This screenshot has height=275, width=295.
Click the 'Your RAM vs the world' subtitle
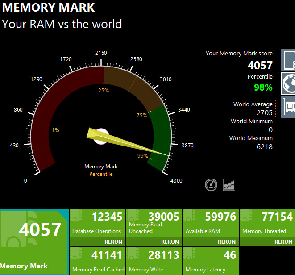[x=62, y=24]
